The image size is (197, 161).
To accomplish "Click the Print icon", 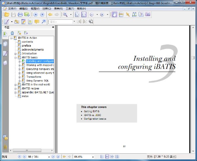I will point(20,14).
